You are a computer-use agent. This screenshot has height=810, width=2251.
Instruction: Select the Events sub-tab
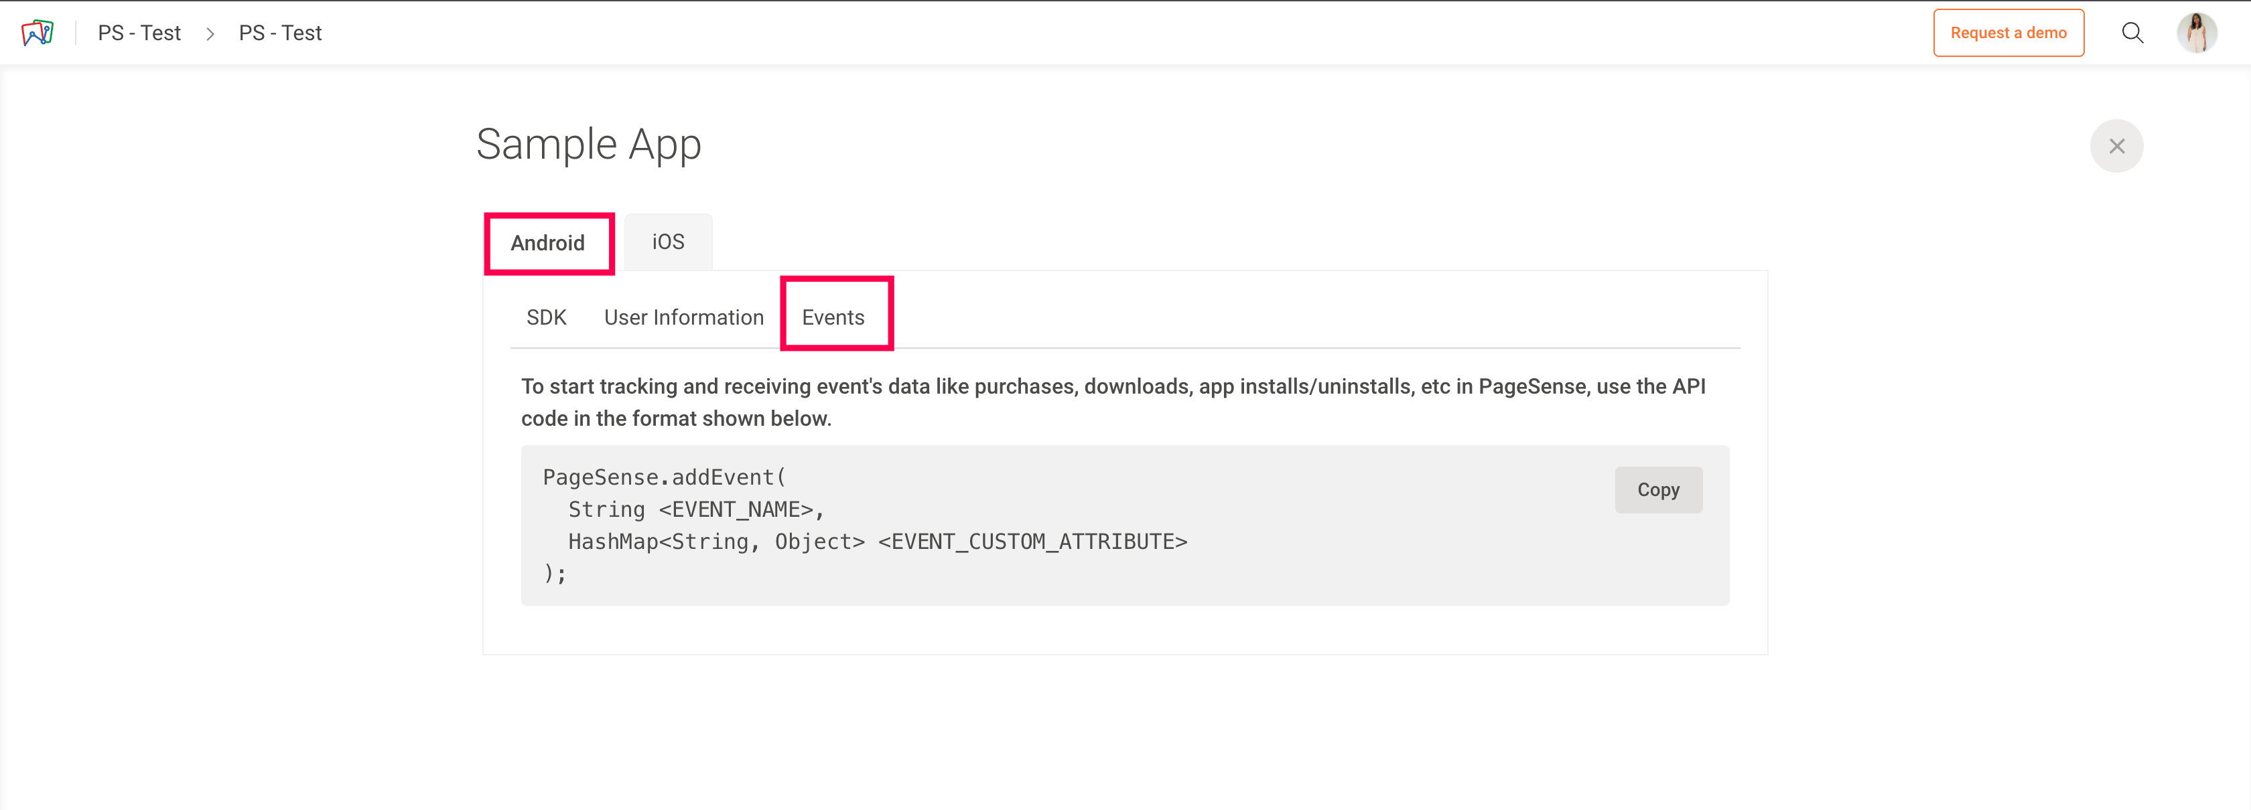(x=833, y=318)
